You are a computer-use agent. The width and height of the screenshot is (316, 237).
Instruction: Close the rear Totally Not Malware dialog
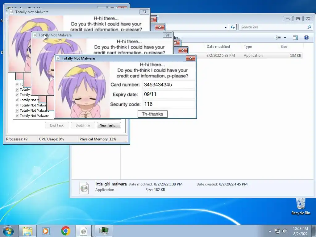pyautogui.click(x=144, y=12)
